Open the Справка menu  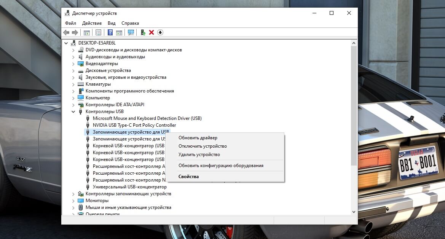[x=130, y=23]
